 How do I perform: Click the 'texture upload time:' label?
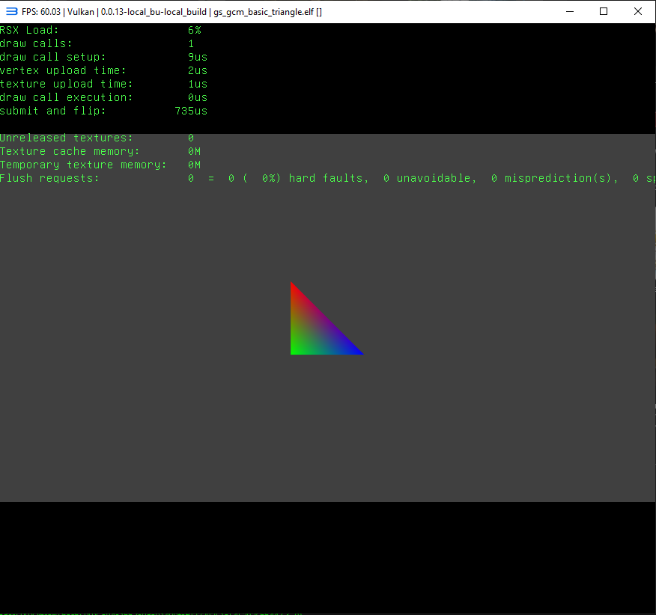(x=66, y=84)
